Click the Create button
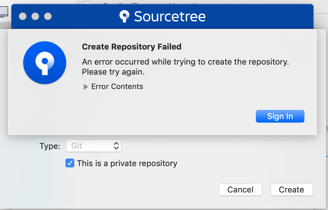The height and width of the screenshot is (210, 328). (291, 190)
